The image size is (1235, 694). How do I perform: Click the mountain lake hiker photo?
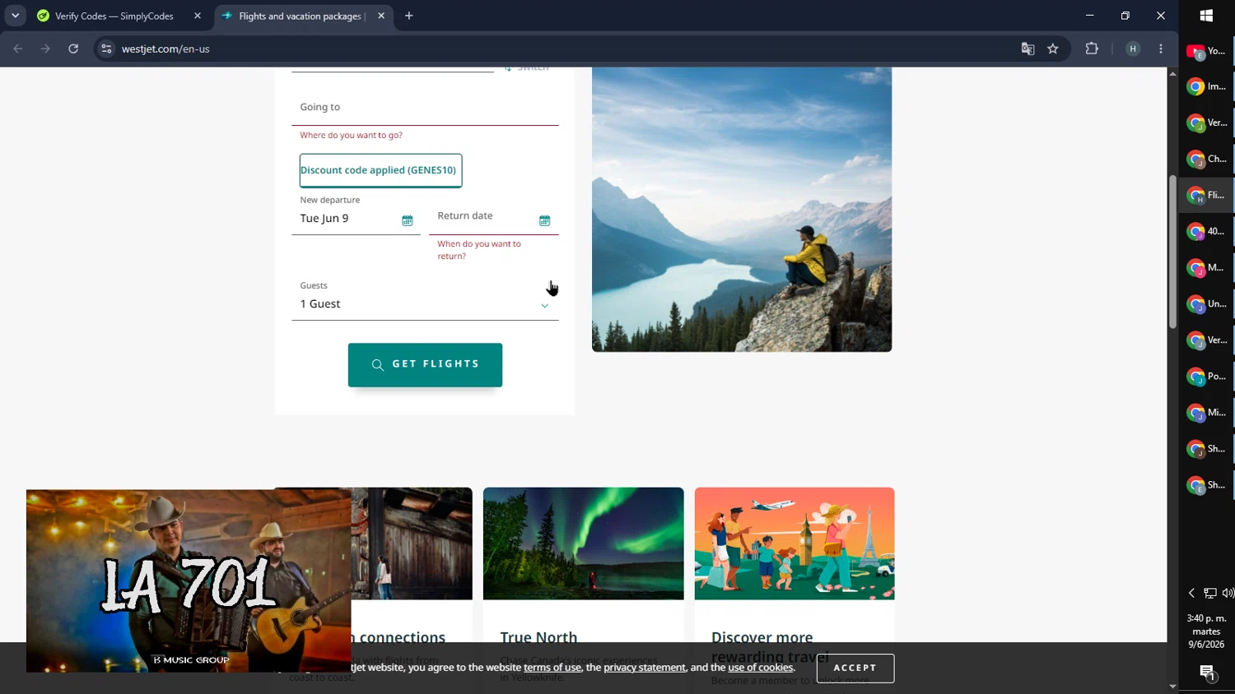click(x=742, y=210)
